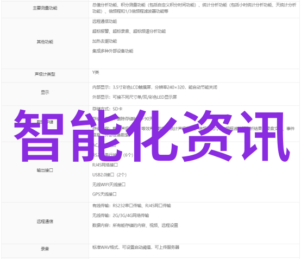Click the 标准WAV格式 description text
The image size is (301, 259).
click(136, 247)
